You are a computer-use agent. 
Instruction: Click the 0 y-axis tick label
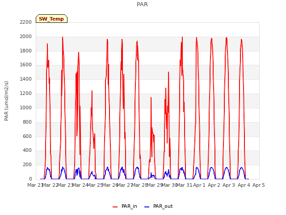click(30, 179)
